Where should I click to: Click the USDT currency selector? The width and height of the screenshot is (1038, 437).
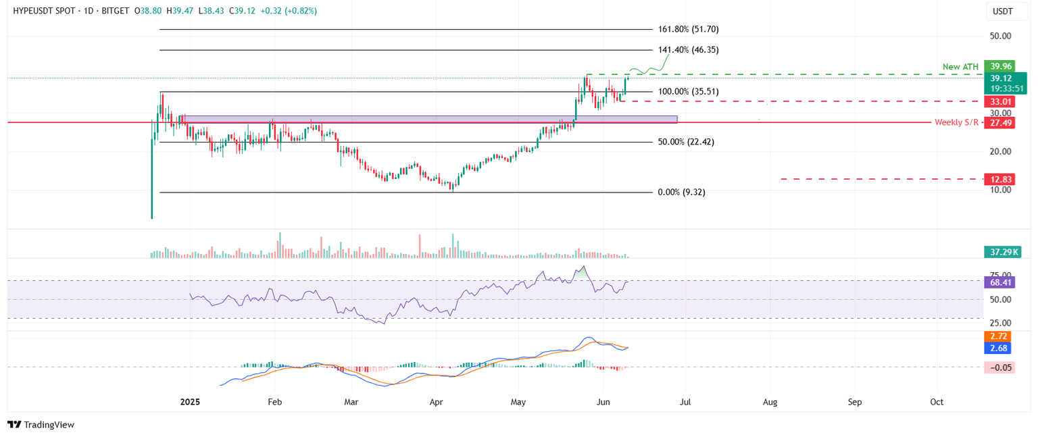coord(1006,11)
